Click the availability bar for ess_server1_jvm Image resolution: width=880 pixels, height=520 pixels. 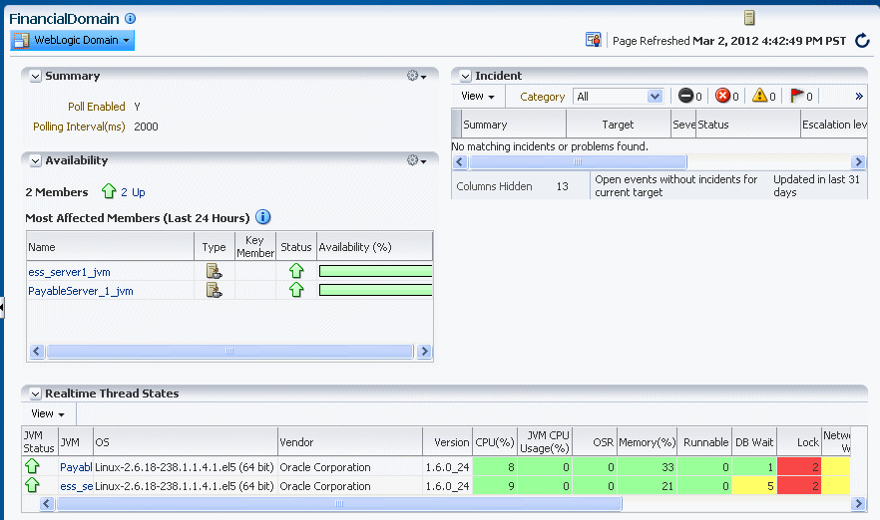[x=375, y=271]
